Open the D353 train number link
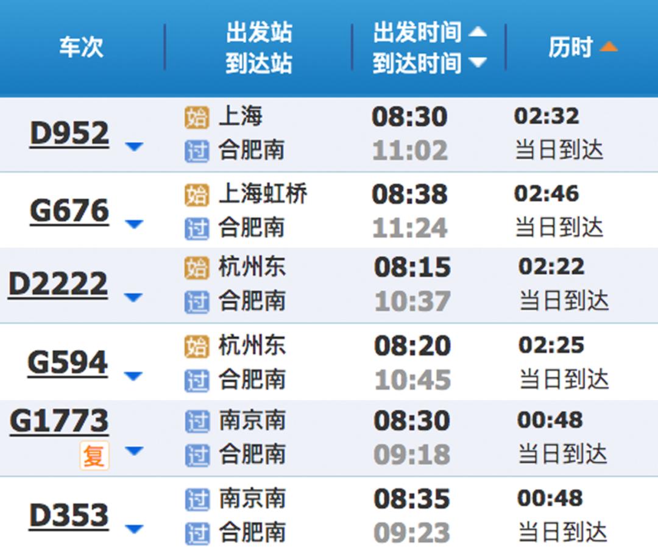This screenshot has width=658, height=552. pyautogui.click(x=69, y=515)
